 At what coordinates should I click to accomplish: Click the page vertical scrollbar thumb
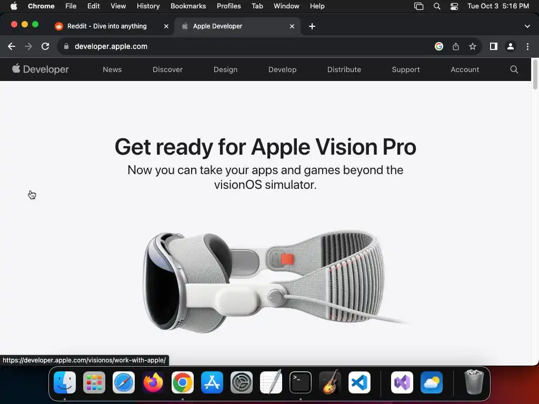[535, 75]
